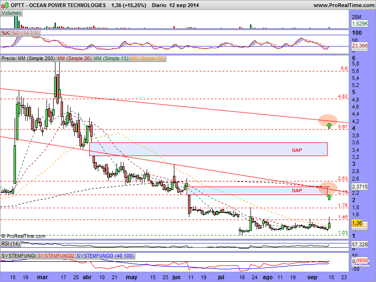Click the date 12 sep 2014

tap(184, 5)
